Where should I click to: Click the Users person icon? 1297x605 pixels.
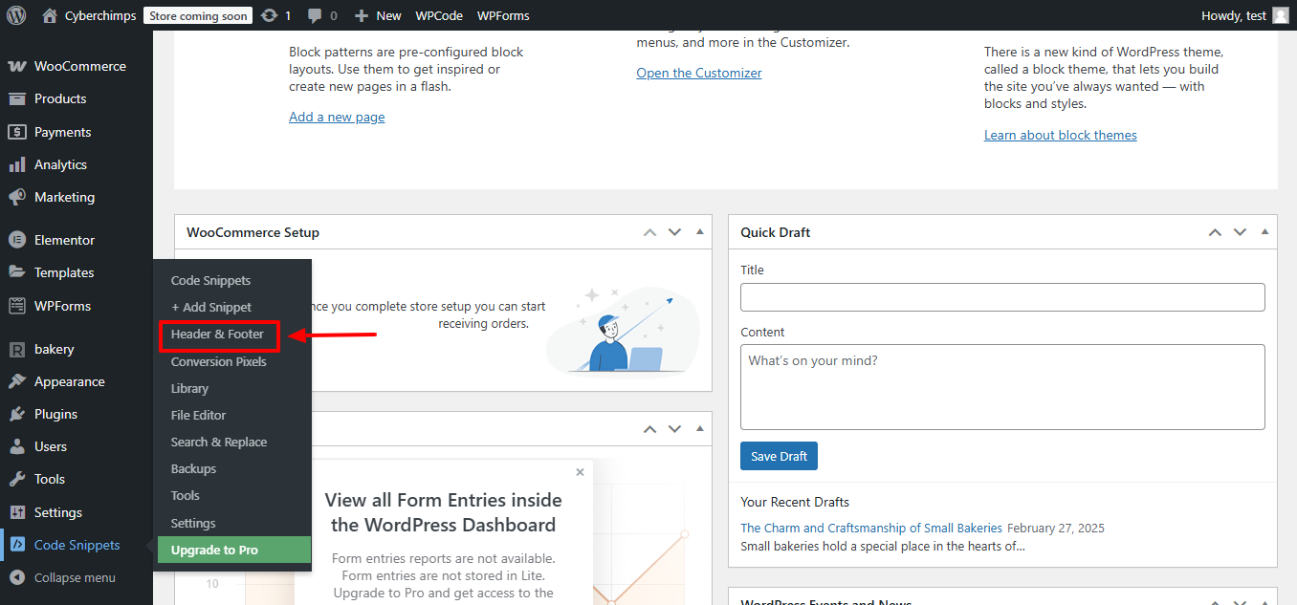(16, 446)
